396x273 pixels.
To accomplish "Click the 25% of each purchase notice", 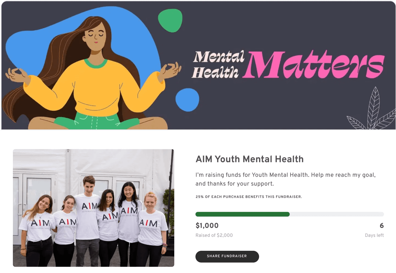I will pyautogui.click(x=249, y=197).
